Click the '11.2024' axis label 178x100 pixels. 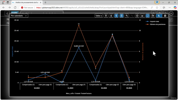[70, 88]
